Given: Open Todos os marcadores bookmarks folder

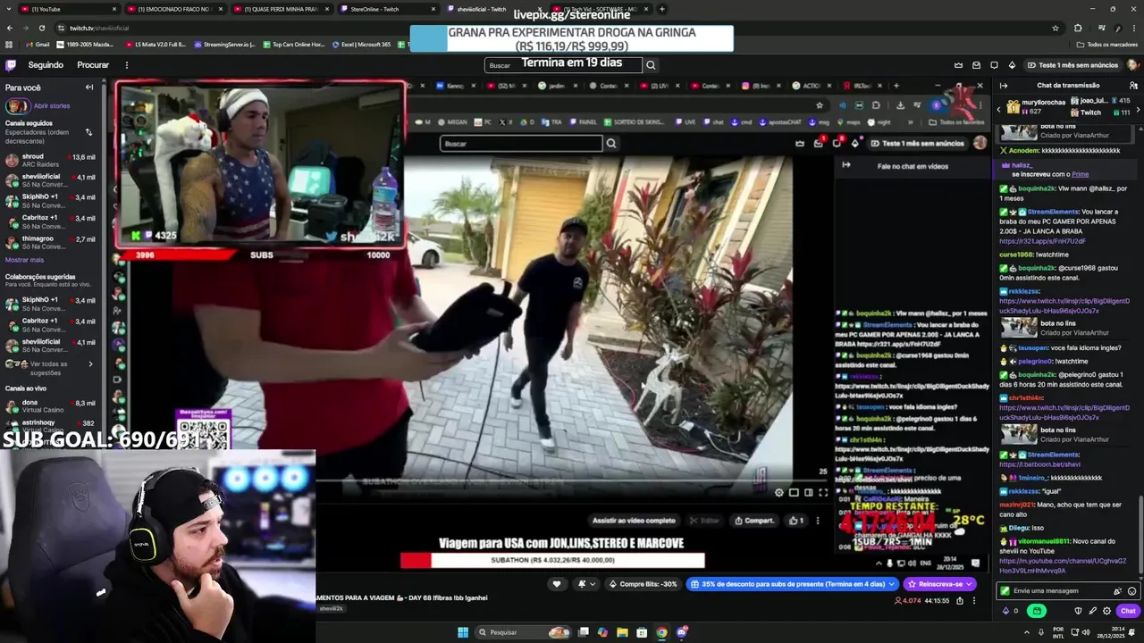Looking at the screenshot, I should (x=1106, y=44).
